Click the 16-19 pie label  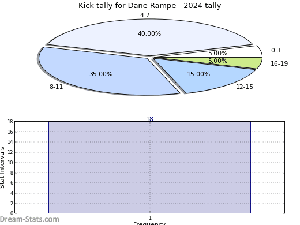279,63
